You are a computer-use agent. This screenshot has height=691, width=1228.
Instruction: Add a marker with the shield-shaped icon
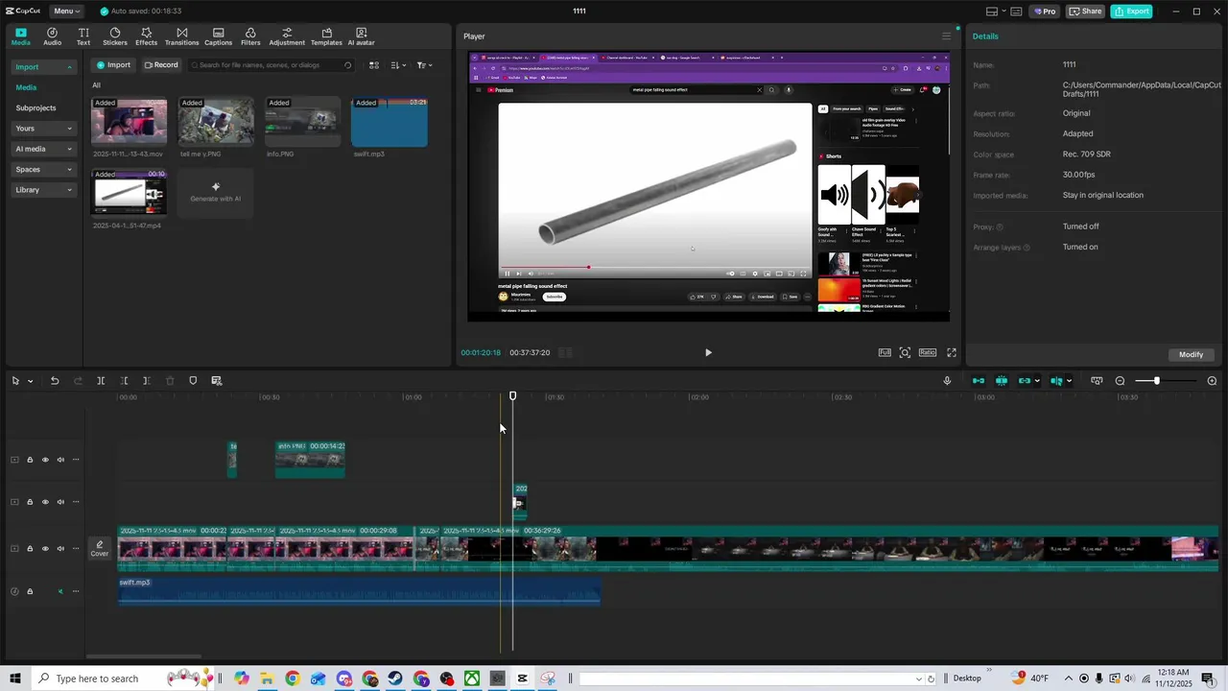[193, 381]
